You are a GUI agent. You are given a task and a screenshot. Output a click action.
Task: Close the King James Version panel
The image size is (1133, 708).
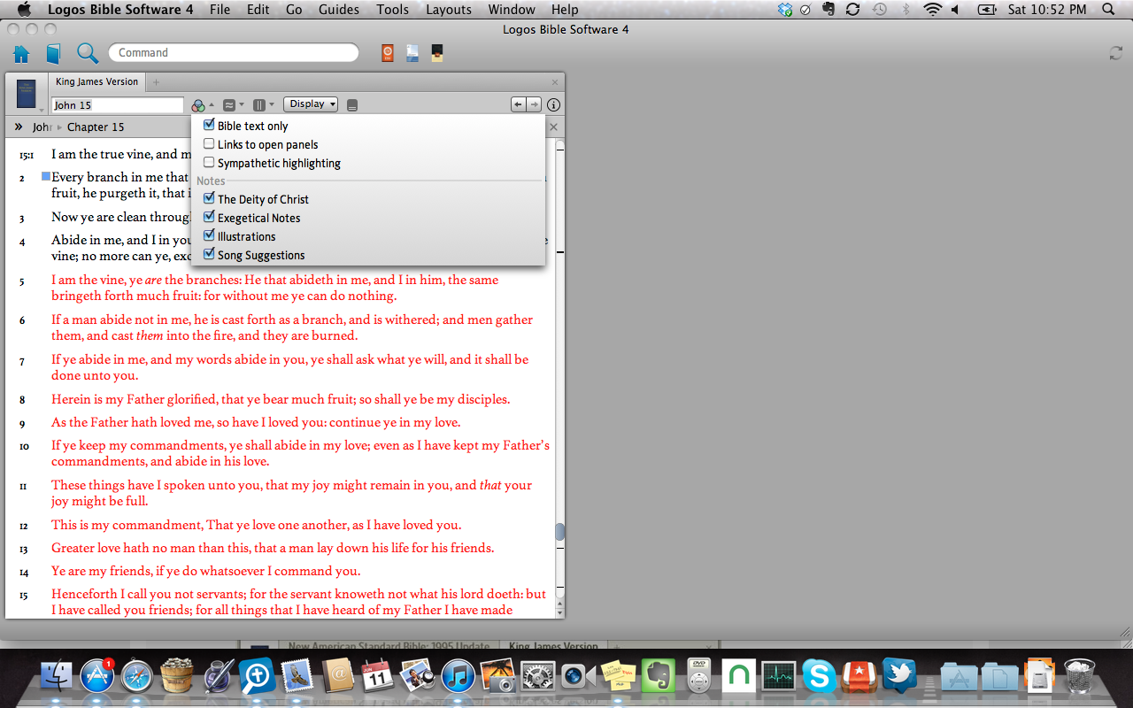555,82
